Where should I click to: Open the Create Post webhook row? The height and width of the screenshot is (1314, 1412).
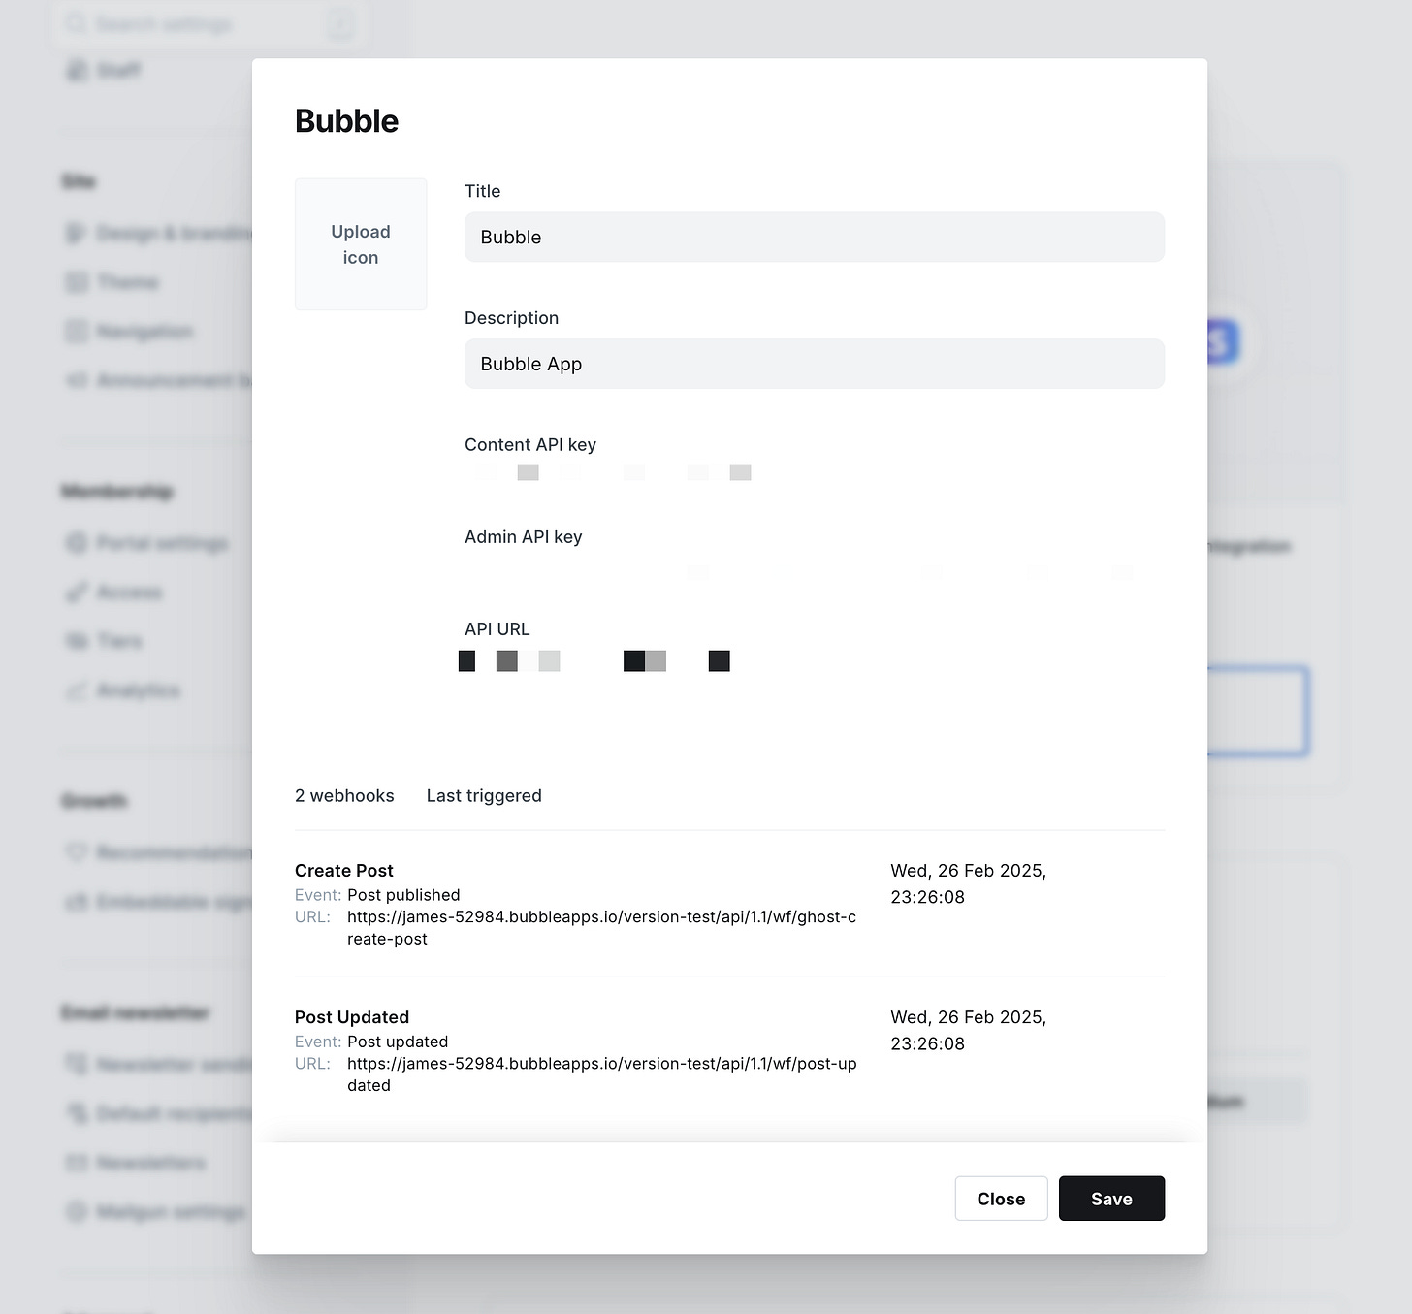pos(729,904)
